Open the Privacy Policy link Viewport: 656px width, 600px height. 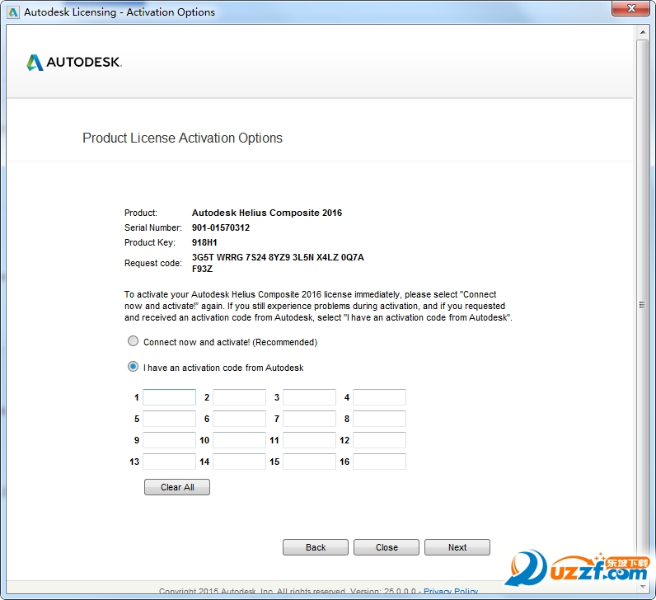451,591
